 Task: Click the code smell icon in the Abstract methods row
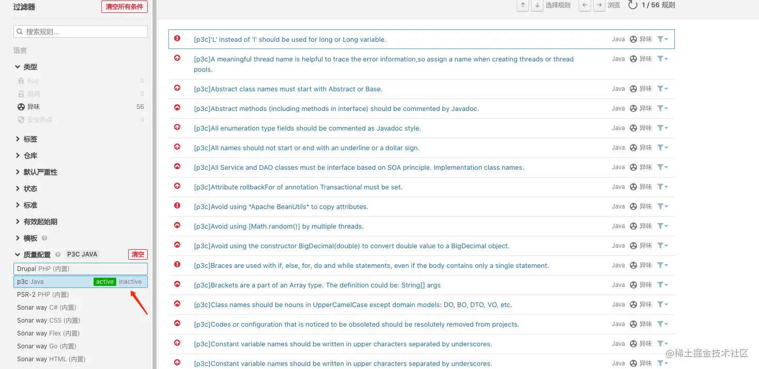tap(633, 108)
